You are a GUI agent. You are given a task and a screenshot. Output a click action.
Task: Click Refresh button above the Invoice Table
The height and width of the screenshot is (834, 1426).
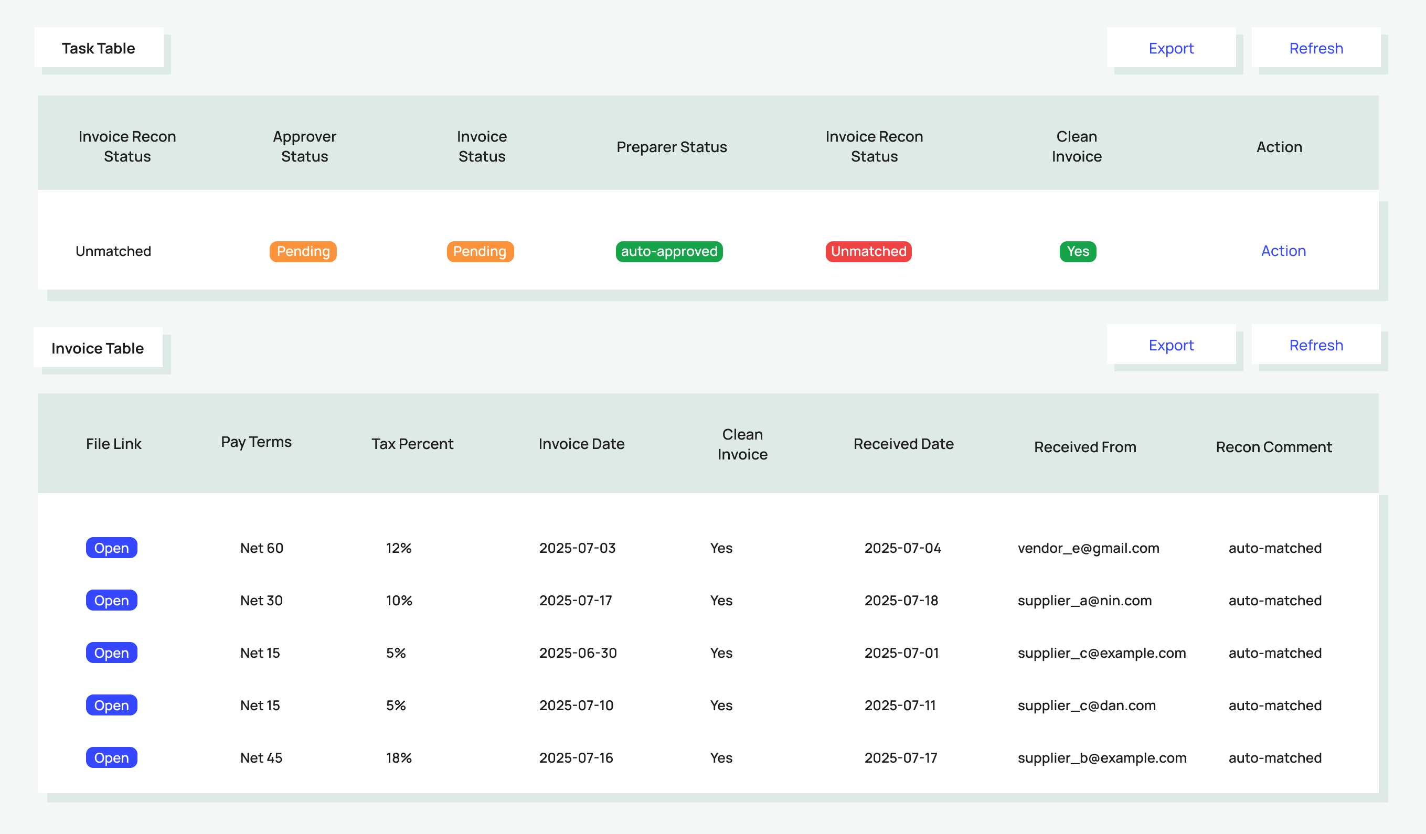point(1316,345)
